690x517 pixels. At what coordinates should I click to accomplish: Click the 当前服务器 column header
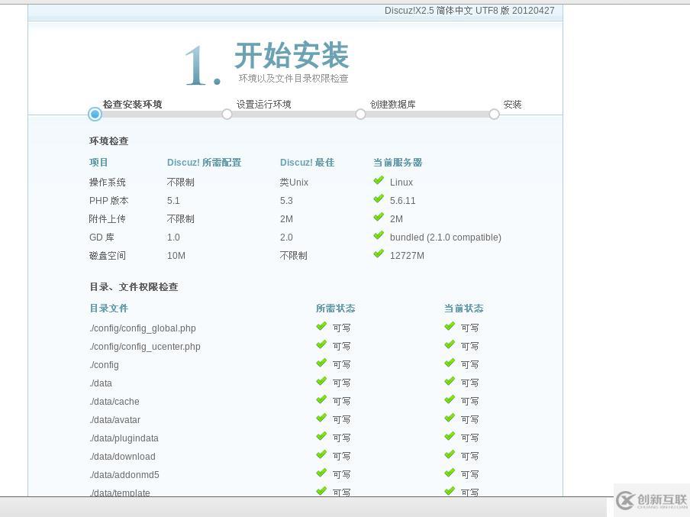tap(398, 163)
